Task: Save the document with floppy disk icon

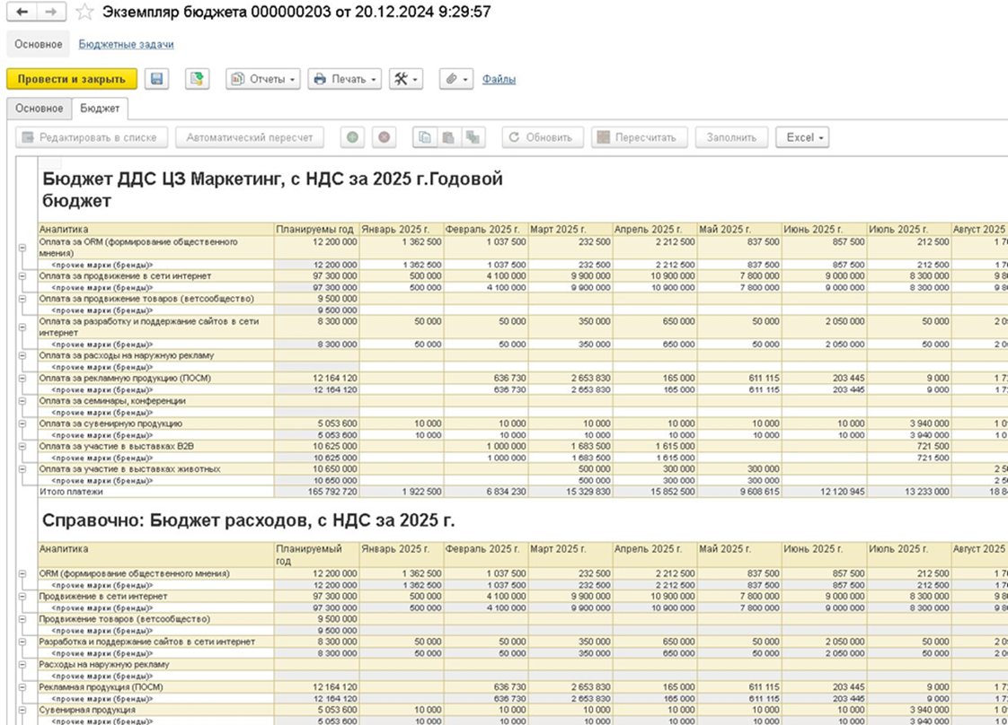Action: [x=157, y=79]
